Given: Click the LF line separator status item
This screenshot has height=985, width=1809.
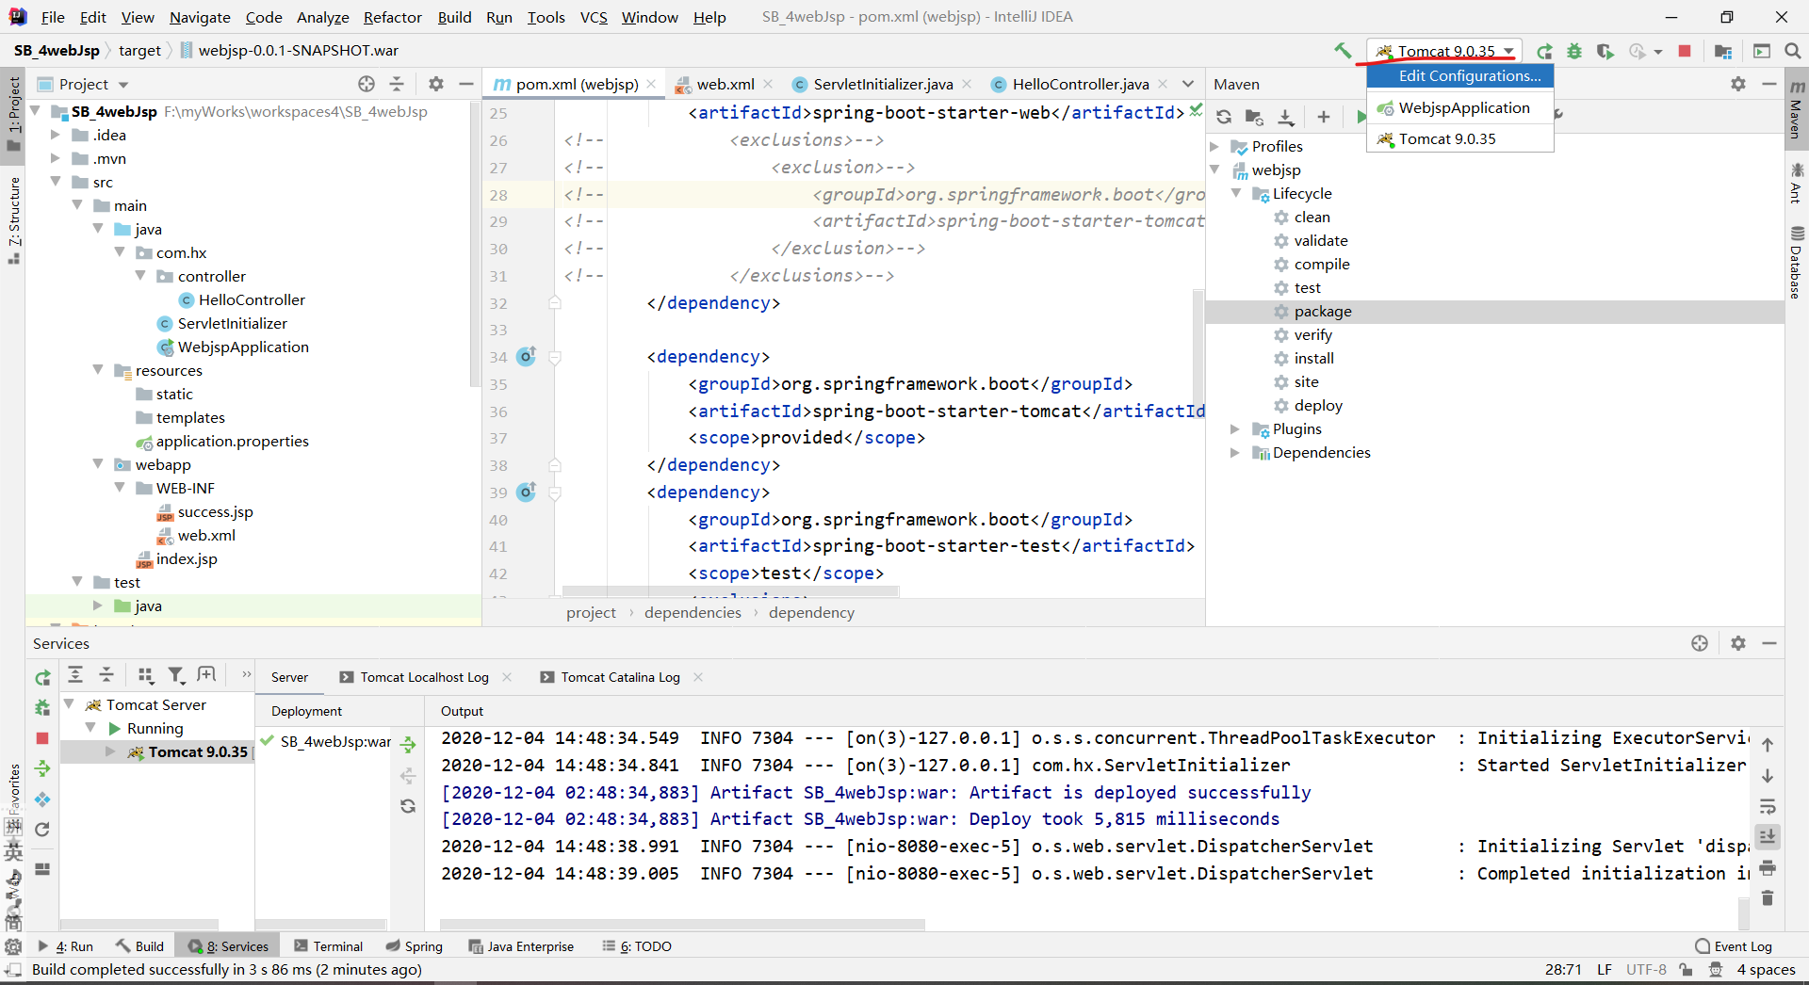Looking at the screenshot, I should coord(1604,969).
